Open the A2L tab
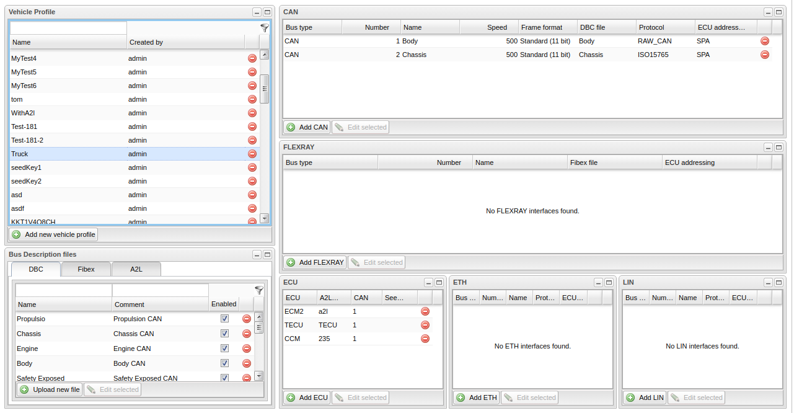794x413 pixels. pos(136,269)
